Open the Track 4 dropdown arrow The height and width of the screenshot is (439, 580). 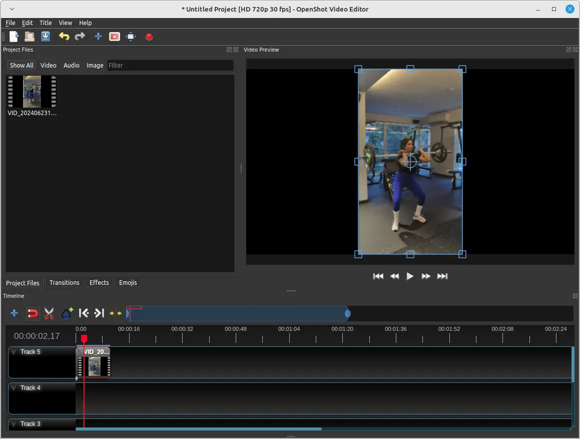14,387
